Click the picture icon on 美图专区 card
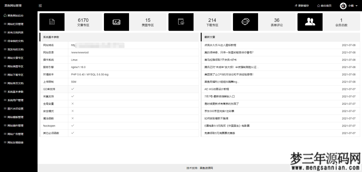This screenshot has width=362, height=172. [116, 22]
